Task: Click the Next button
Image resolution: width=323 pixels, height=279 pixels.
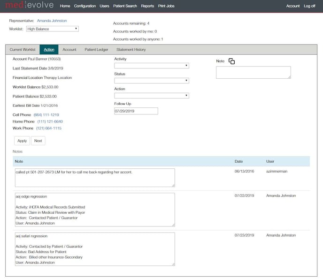Action: [38, 141]
